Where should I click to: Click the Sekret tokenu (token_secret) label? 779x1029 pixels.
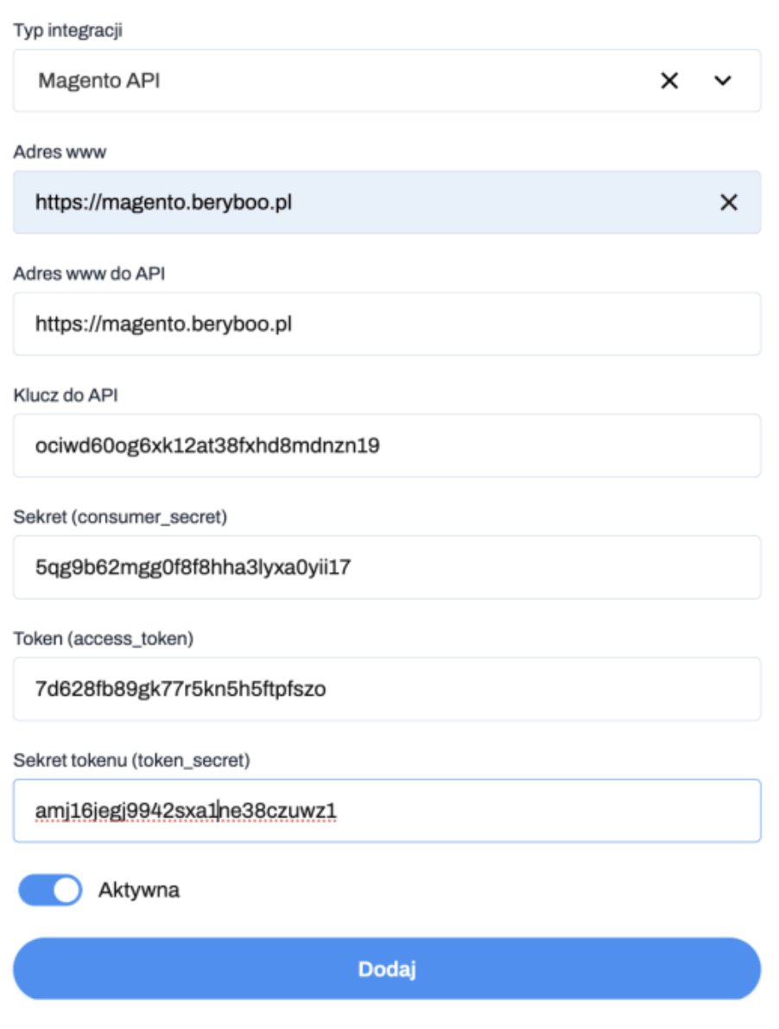pos(131,761)
